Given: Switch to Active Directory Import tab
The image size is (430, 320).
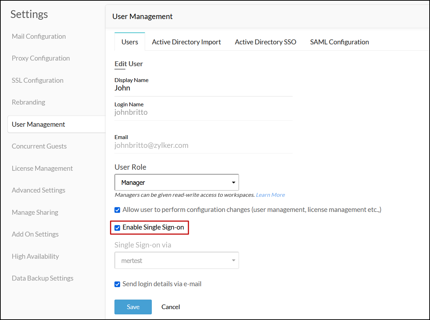Looking at the screenshot, I should coord(186,42).
